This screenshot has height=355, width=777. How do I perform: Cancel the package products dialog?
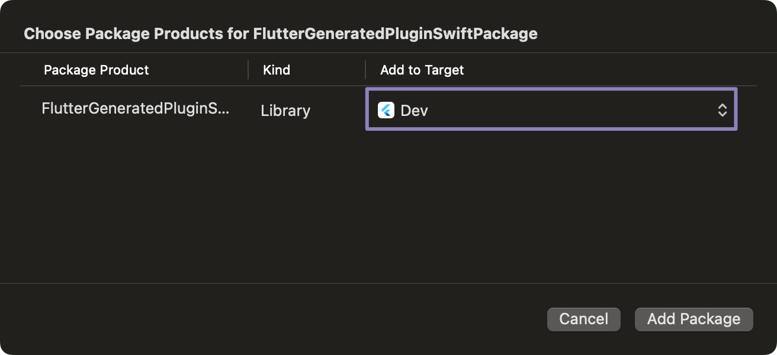coord(583,319)
